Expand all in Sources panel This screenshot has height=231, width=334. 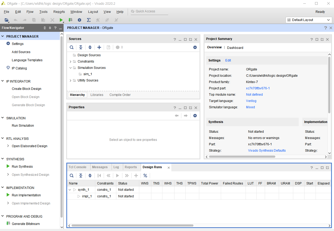click(90, 47)
